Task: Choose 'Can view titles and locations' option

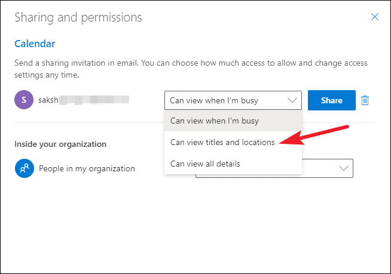Action: [x=233, y=142]
